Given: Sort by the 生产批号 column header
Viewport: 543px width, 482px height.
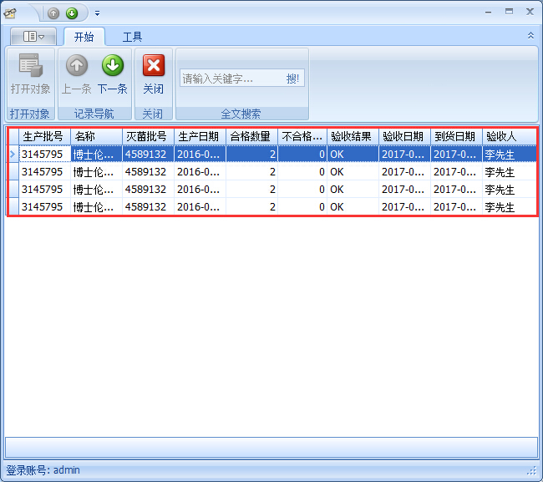Looking at the screenshot, I should [43, 136].
